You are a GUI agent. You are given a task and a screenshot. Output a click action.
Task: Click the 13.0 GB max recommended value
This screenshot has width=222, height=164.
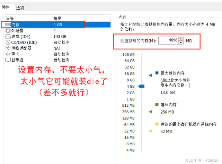(168, 93)
